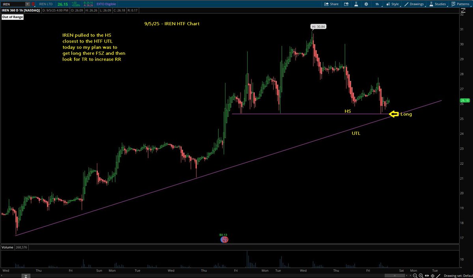Click the Hi: 30.84 price bubble

coord(318,26)
